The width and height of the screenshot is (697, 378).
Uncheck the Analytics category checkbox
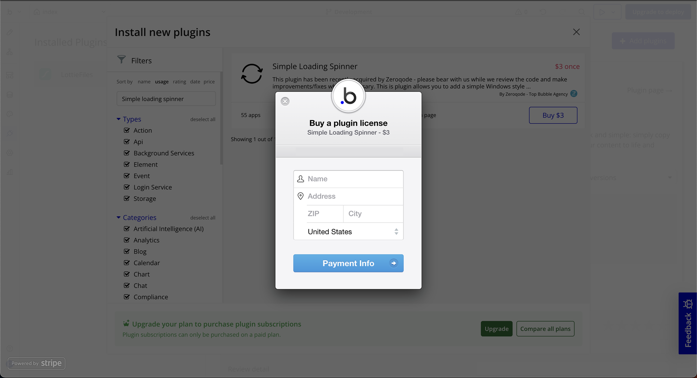point(127,240)
